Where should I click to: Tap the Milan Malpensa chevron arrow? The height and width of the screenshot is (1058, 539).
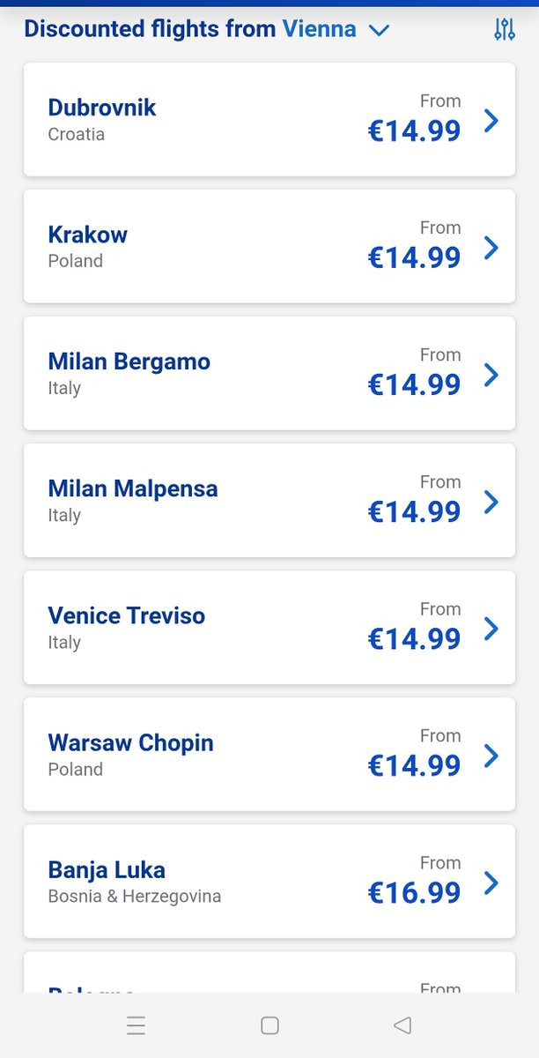pyautogui.click(x=491, y=502)
